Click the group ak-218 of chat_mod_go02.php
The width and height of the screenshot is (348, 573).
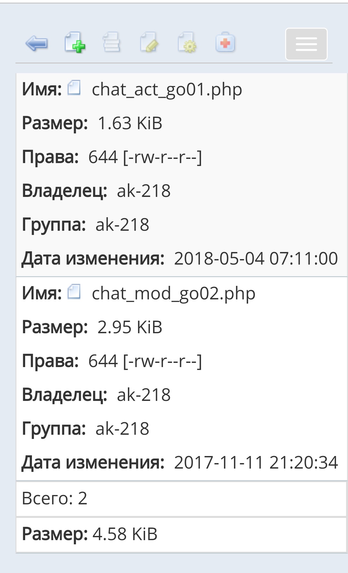[x=122, y=429]
